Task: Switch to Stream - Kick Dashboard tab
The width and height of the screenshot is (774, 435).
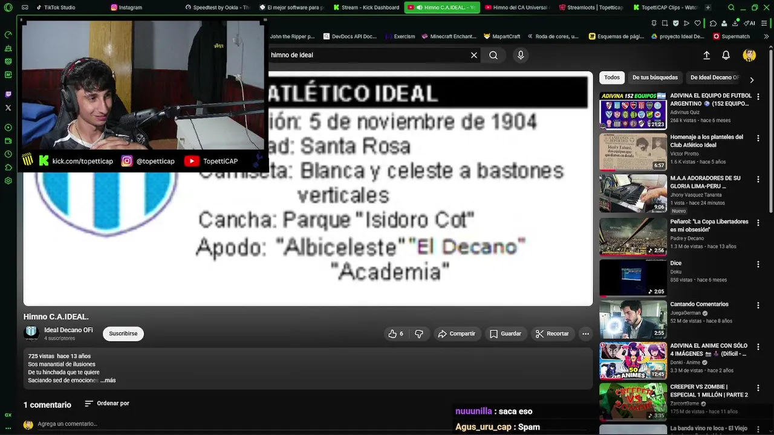Action: tap(366, 7)
